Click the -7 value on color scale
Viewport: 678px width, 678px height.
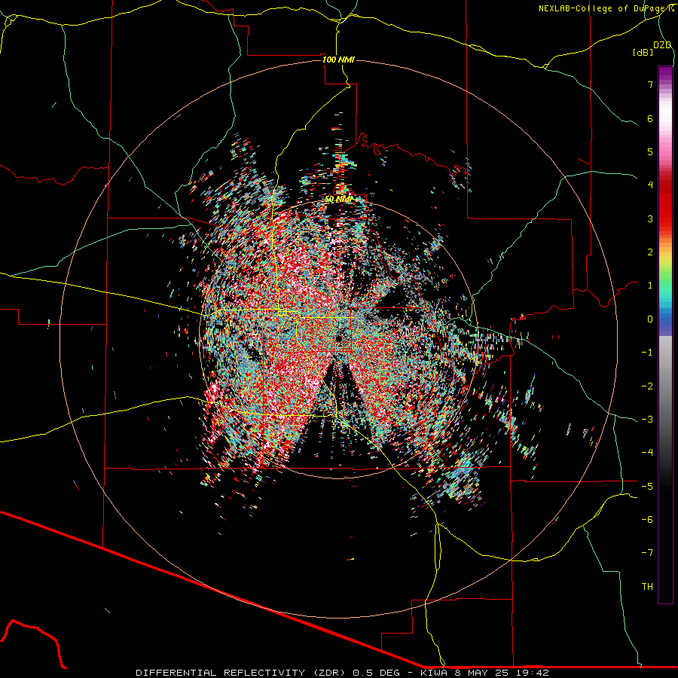[x=647, y=553]
